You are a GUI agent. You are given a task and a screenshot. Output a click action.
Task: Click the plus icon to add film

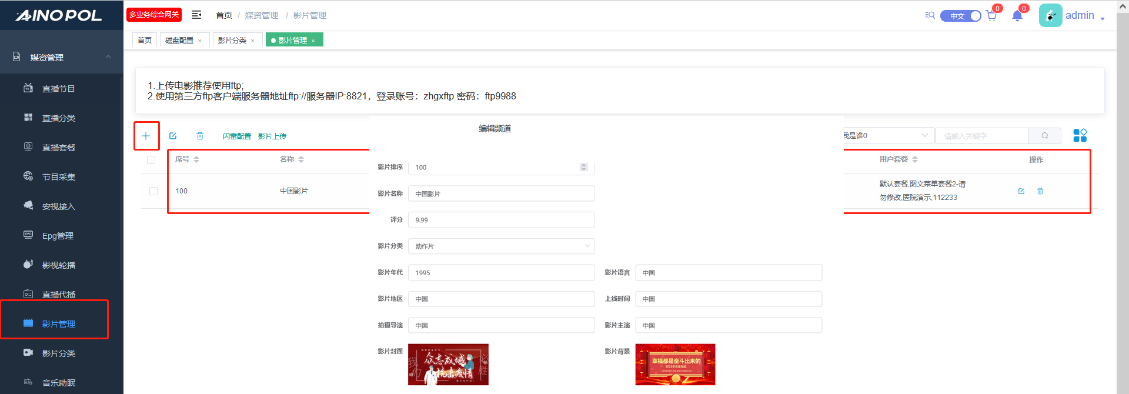pyautogui.click(x=146, y=136)
